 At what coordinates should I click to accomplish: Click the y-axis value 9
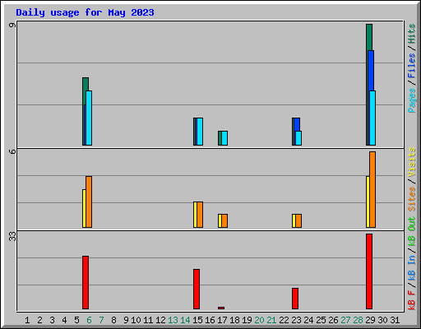[12, 25]
